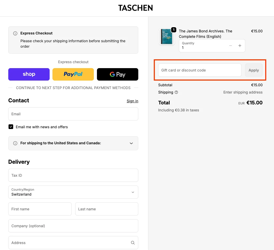Apply the discount code
Screen dimensions: 274x250
tap(254, 70)
